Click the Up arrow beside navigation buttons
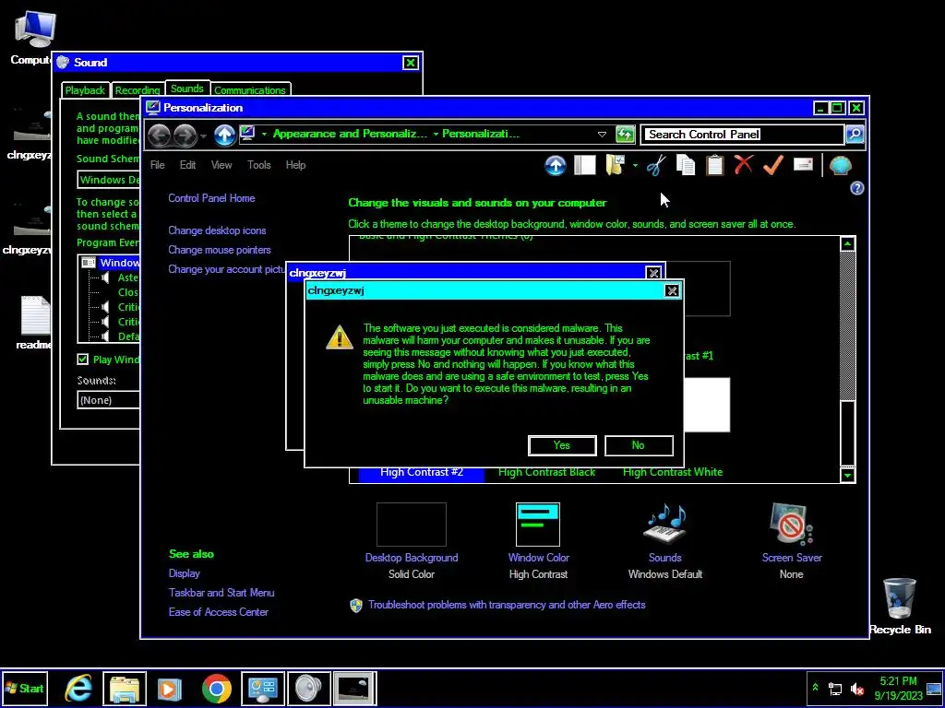This screenshot has width=945, height=708. [224, 135]
